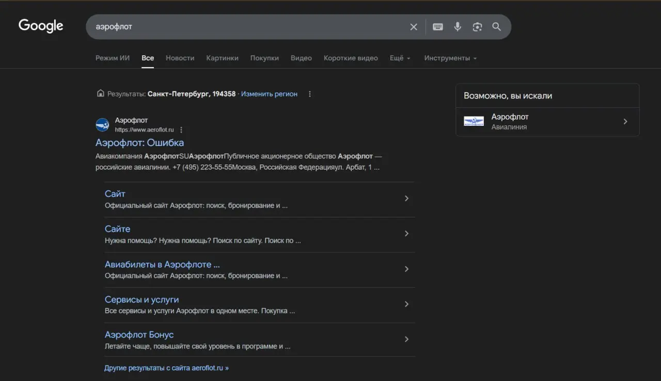Open the on-screen keyboard input tool

pos(438,27)
